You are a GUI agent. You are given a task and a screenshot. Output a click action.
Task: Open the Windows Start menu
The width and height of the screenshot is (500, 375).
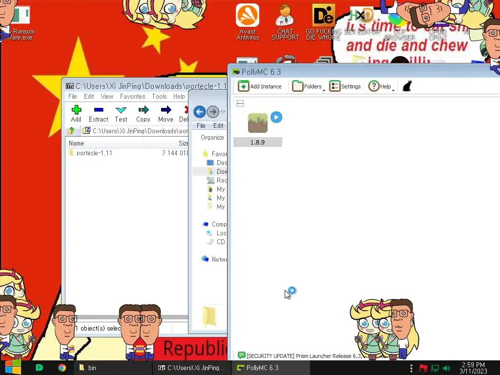pos(13,368)
